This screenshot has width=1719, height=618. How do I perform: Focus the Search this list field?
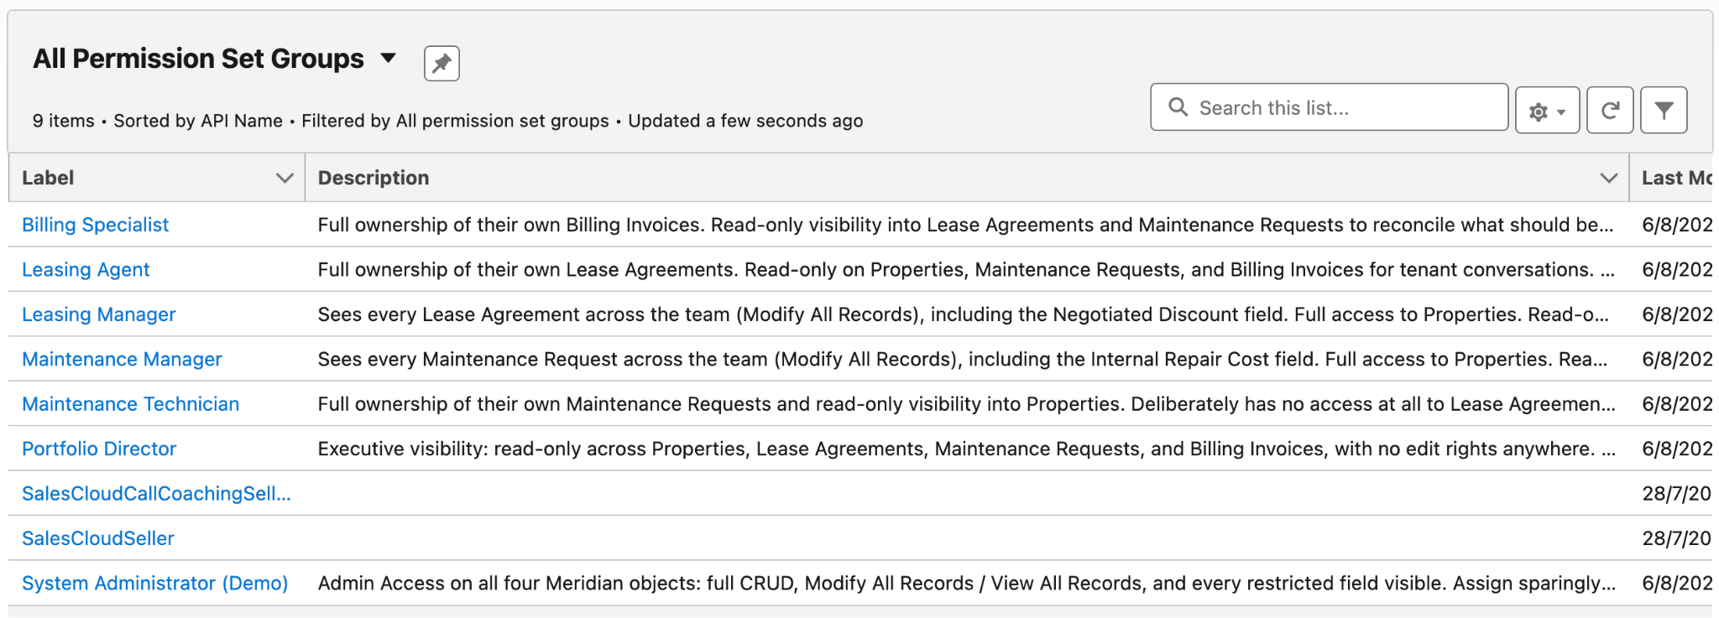tap(1329, 107)
